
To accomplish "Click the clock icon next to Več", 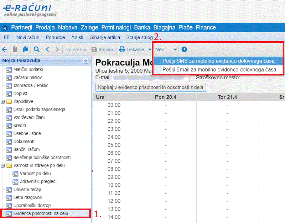I will click(184, 49).
